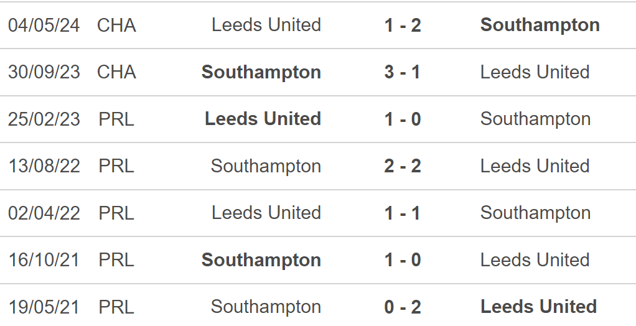Select Leeds United home team on 02/04/22

pos(266,213)
